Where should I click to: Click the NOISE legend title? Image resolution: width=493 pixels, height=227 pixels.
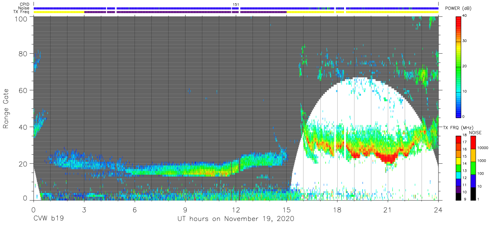(x=475, y=133)
